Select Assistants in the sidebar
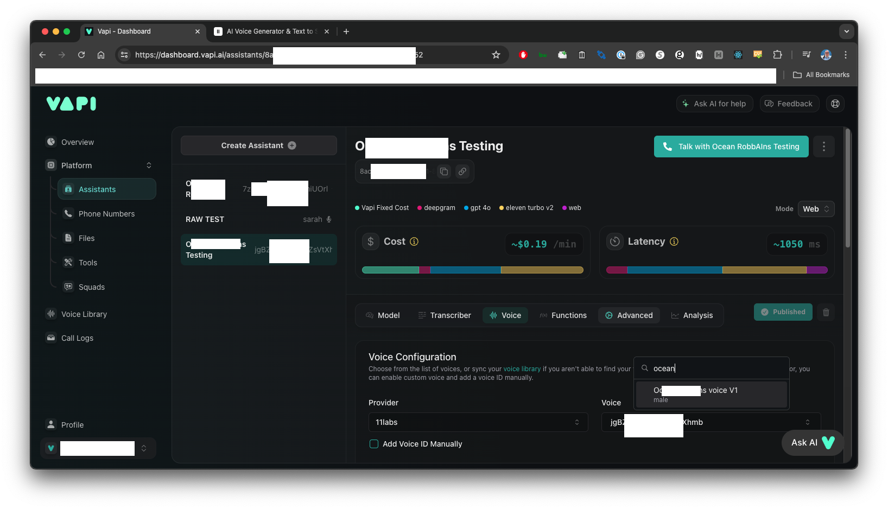888x509 pixels. pos(107,189)
